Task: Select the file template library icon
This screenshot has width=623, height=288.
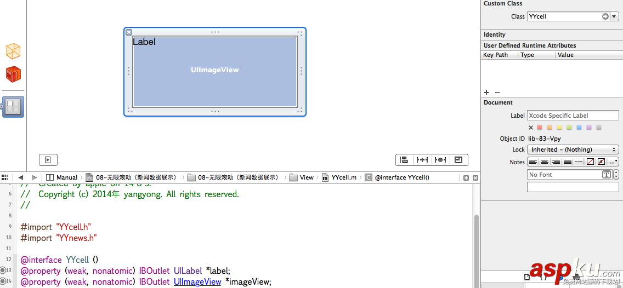Action: (x=527, y=277)
